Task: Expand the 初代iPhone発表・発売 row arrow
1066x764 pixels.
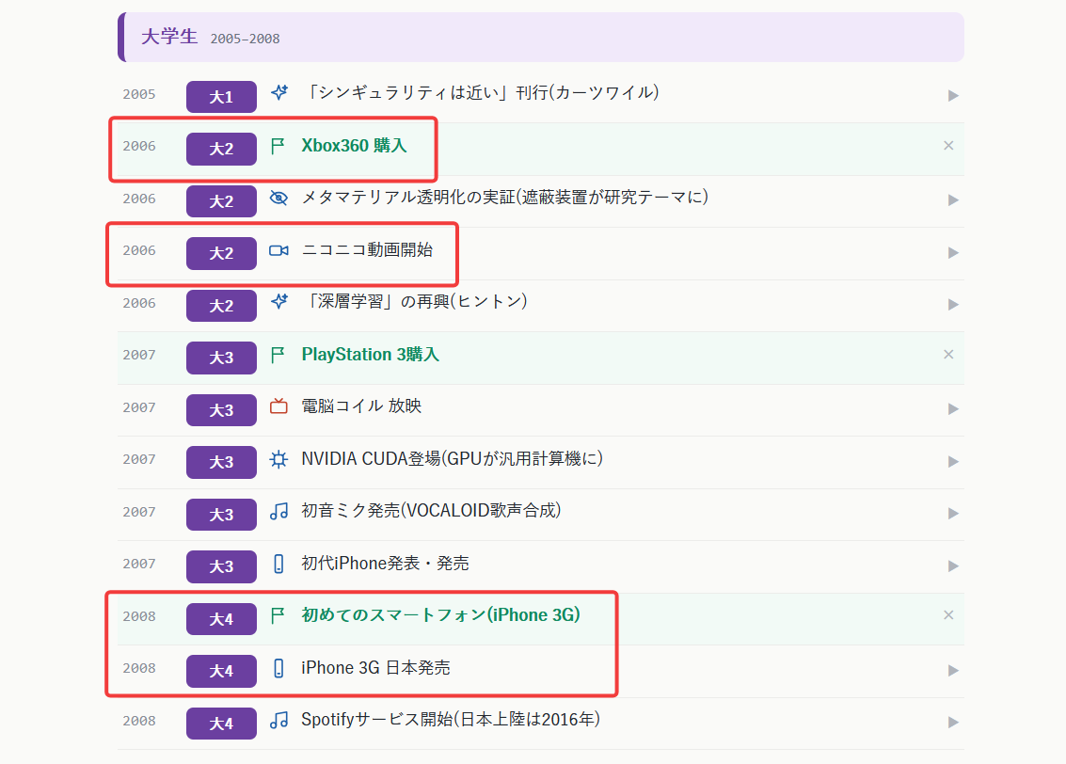Action: coord(953,566)
